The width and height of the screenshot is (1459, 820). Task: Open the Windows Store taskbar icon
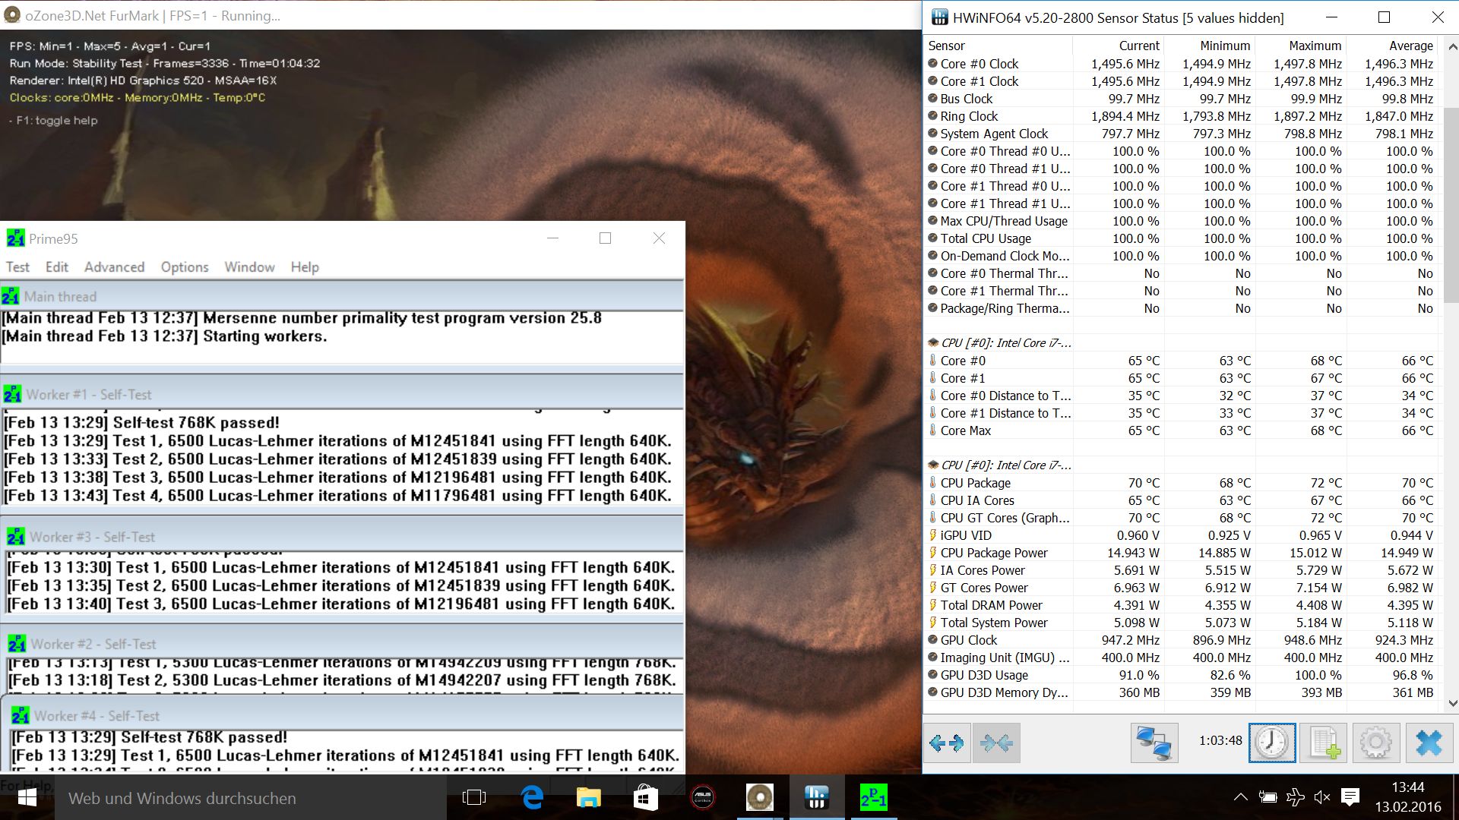(x=645, y=798)
